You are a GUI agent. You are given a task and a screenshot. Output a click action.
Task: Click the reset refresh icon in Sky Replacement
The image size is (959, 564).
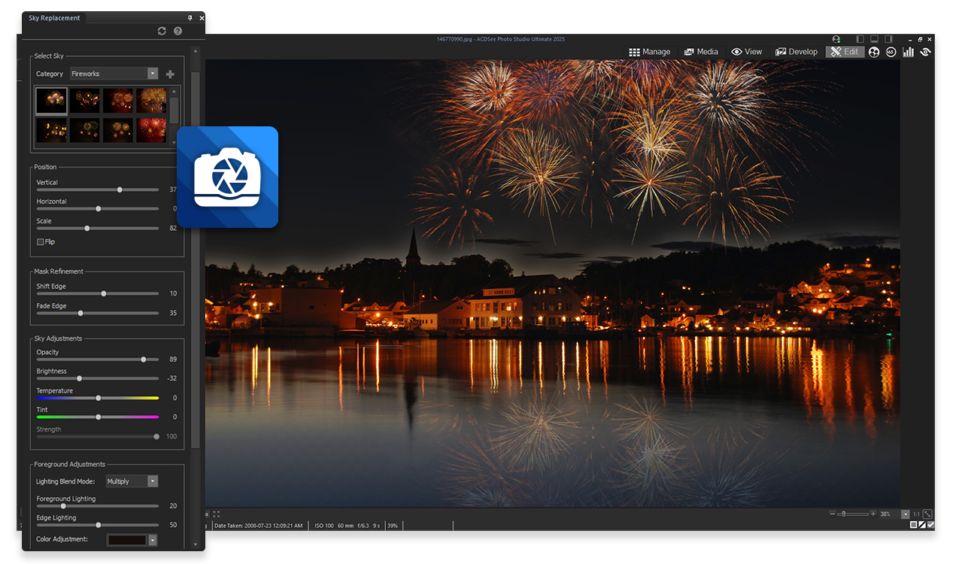[x=162, y=31]
